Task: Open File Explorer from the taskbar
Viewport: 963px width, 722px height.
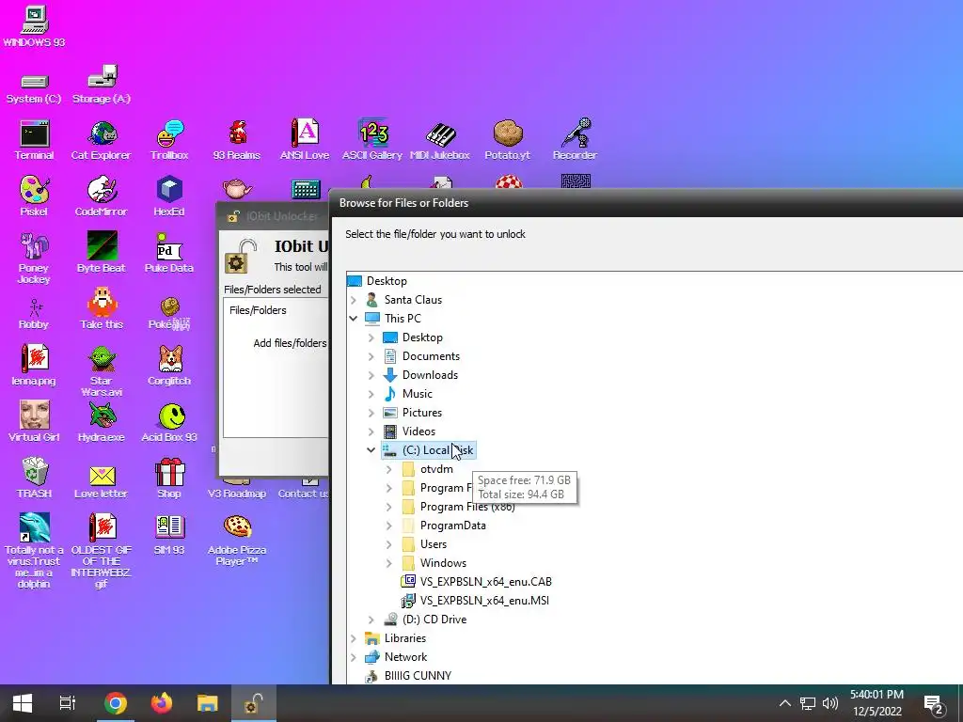Action: click(x=208, y=703)
